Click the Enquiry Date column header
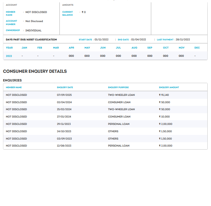This screenshot has height=206, width=211. (65, 87)
